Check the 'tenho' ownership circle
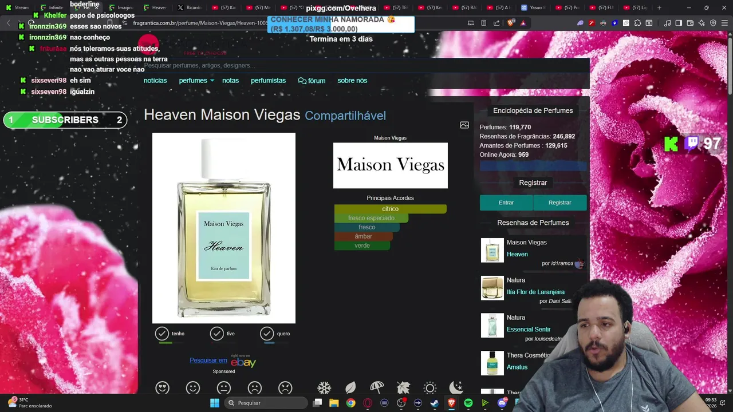The width and height of the screenshot is (733, 412). pyautogui.click(x=162, y=334)
